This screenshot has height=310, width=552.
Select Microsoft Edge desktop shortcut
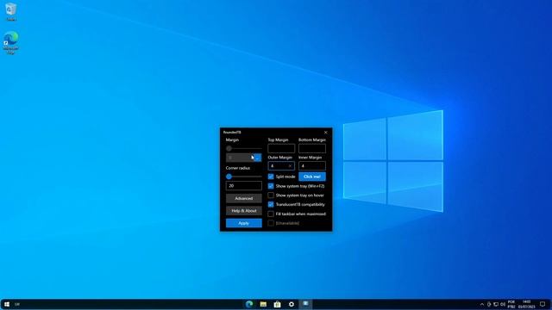point(11,43)
